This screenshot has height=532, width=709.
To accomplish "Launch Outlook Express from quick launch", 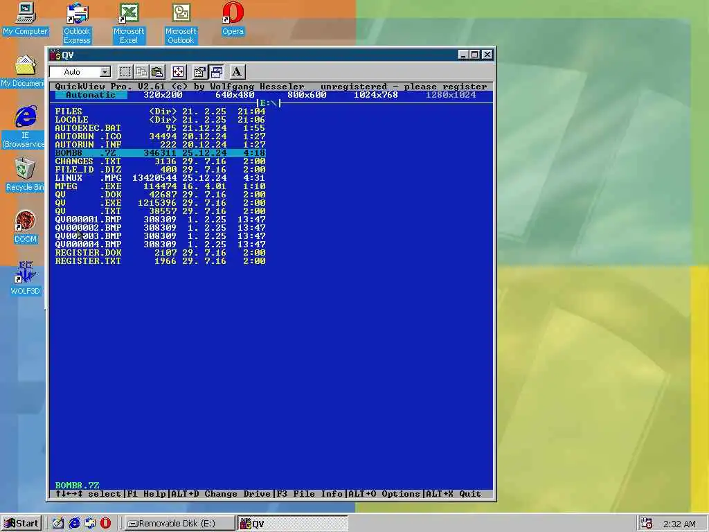I will point(90,524).
